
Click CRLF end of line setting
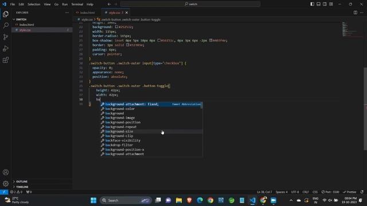306,192
